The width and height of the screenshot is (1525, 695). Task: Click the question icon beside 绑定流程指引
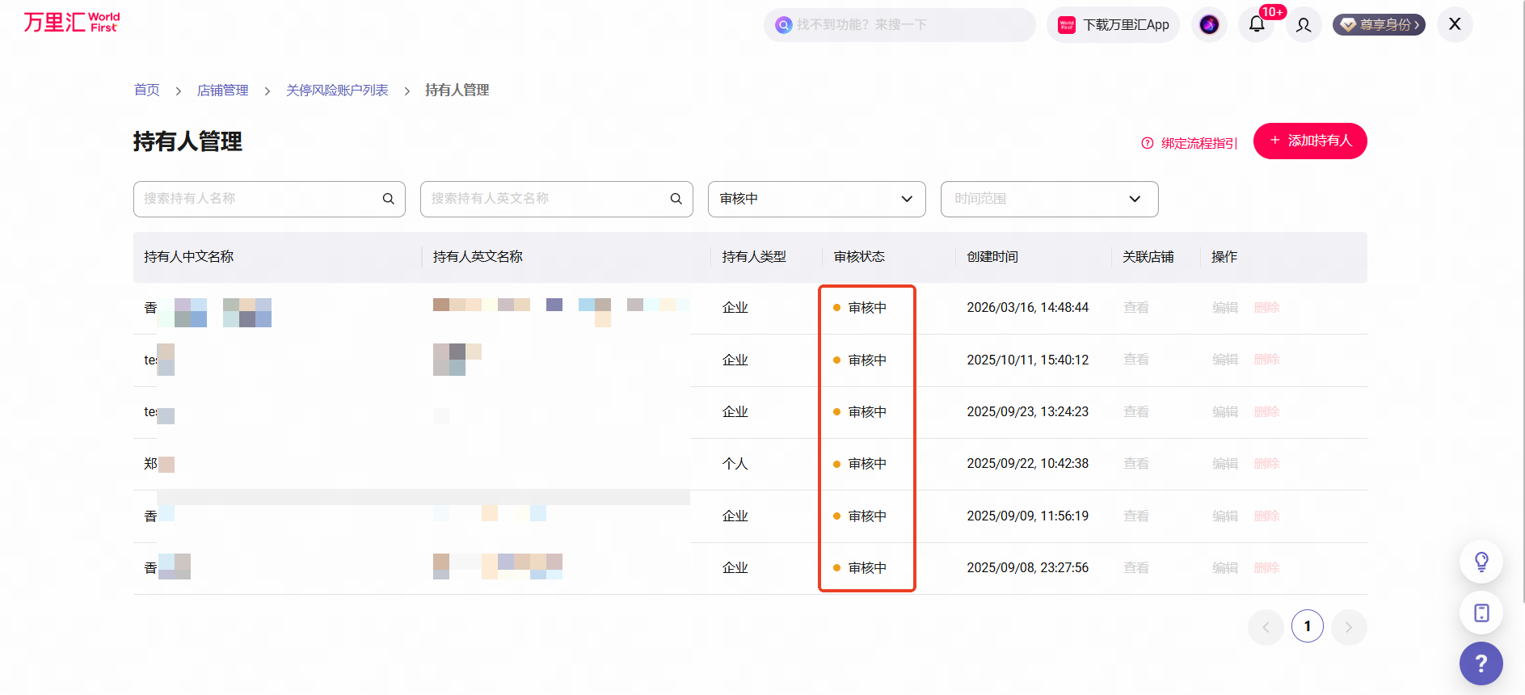point(1148,143)
